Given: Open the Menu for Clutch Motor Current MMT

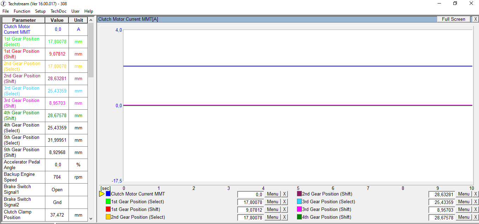Looking at the screenshot, I should tap(272, 194).
